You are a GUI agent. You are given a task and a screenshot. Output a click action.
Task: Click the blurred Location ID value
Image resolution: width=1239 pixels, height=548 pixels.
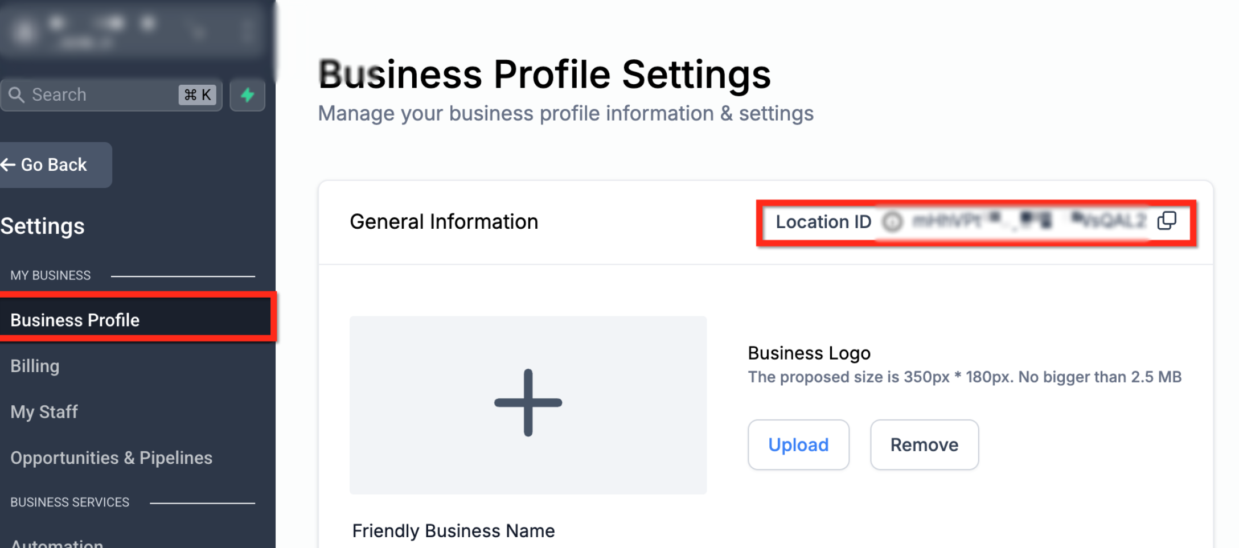coord(1029,220)
